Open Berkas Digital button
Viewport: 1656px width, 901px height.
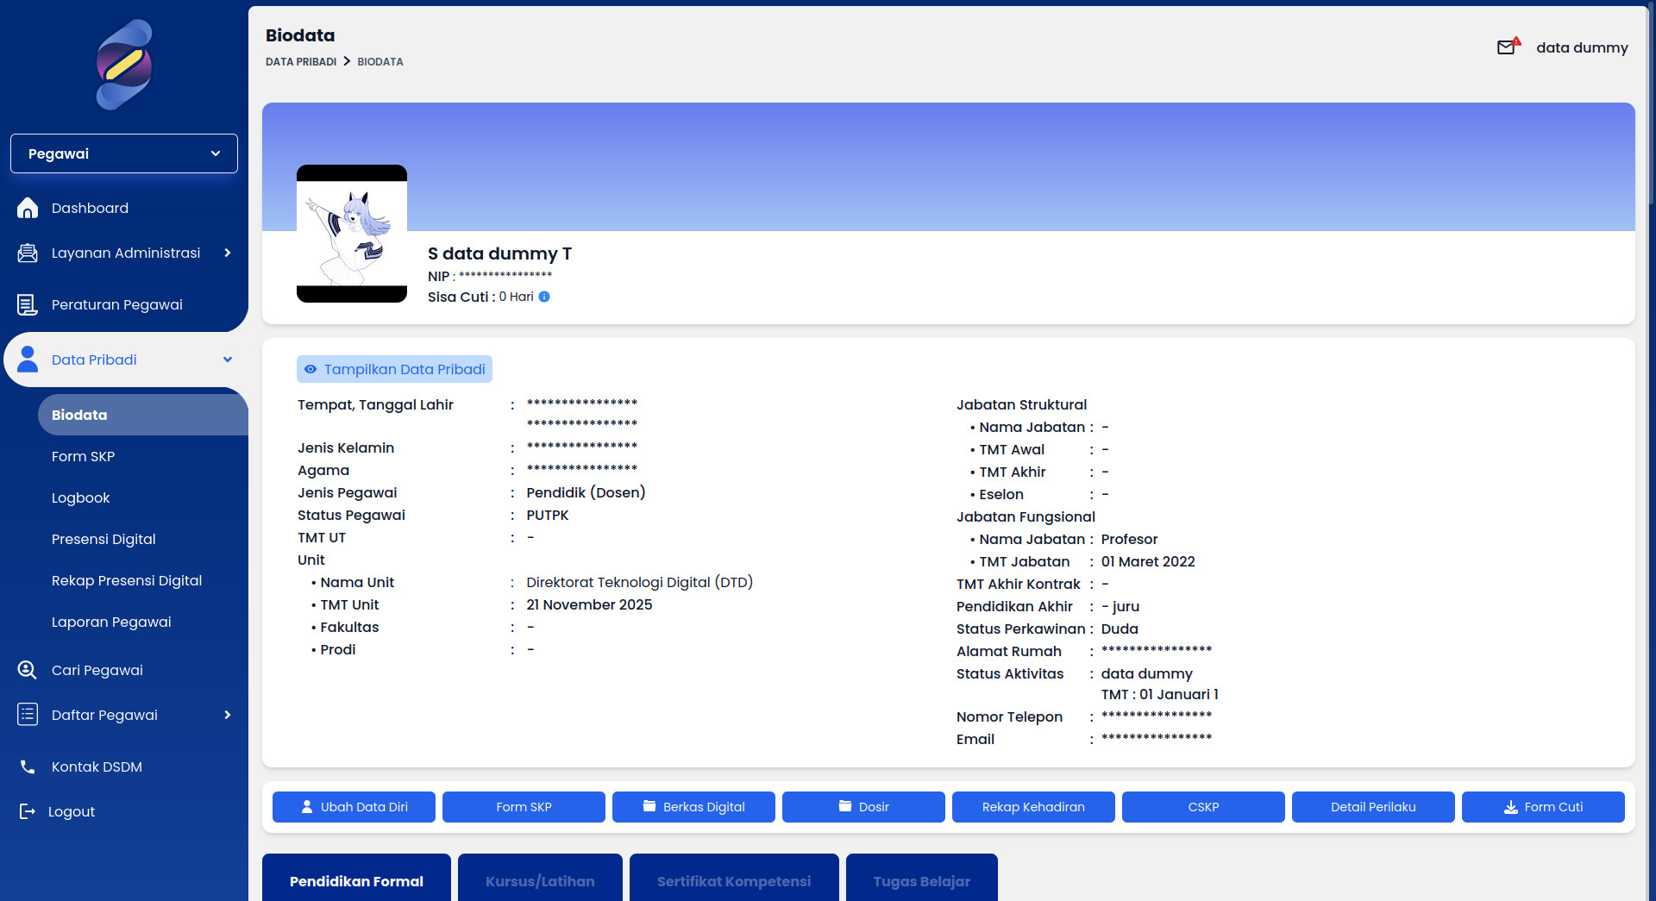[693, 807]
